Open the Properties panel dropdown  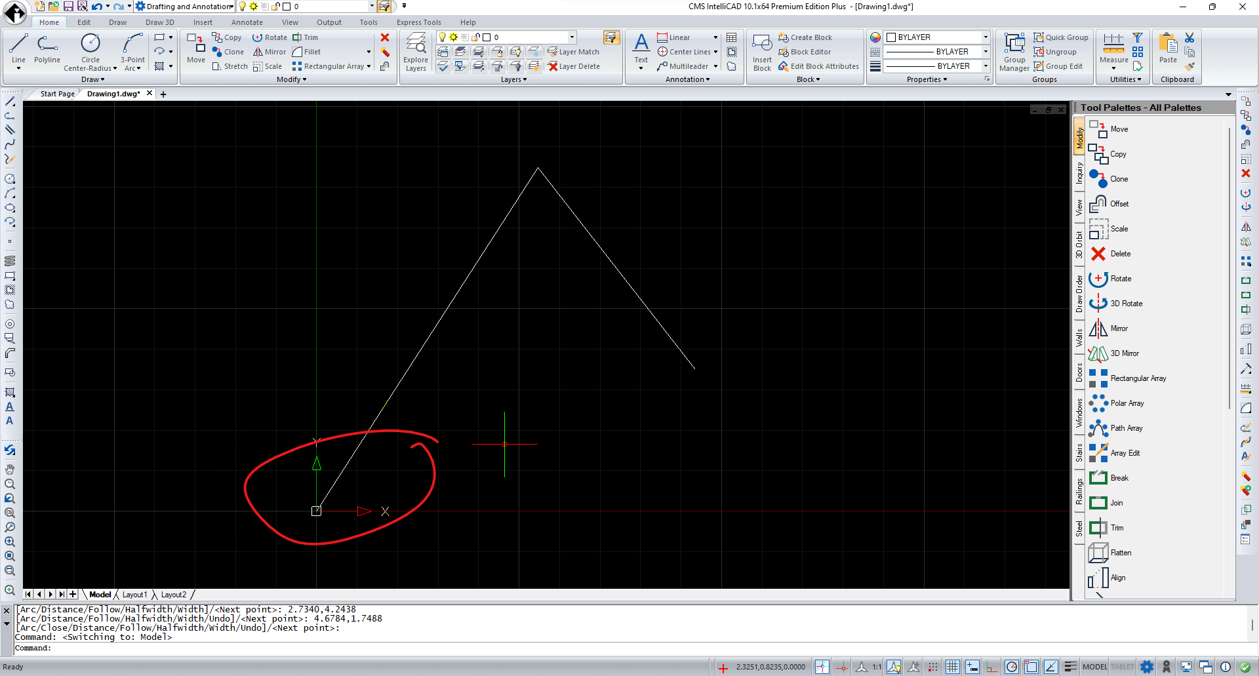point(927,79)
